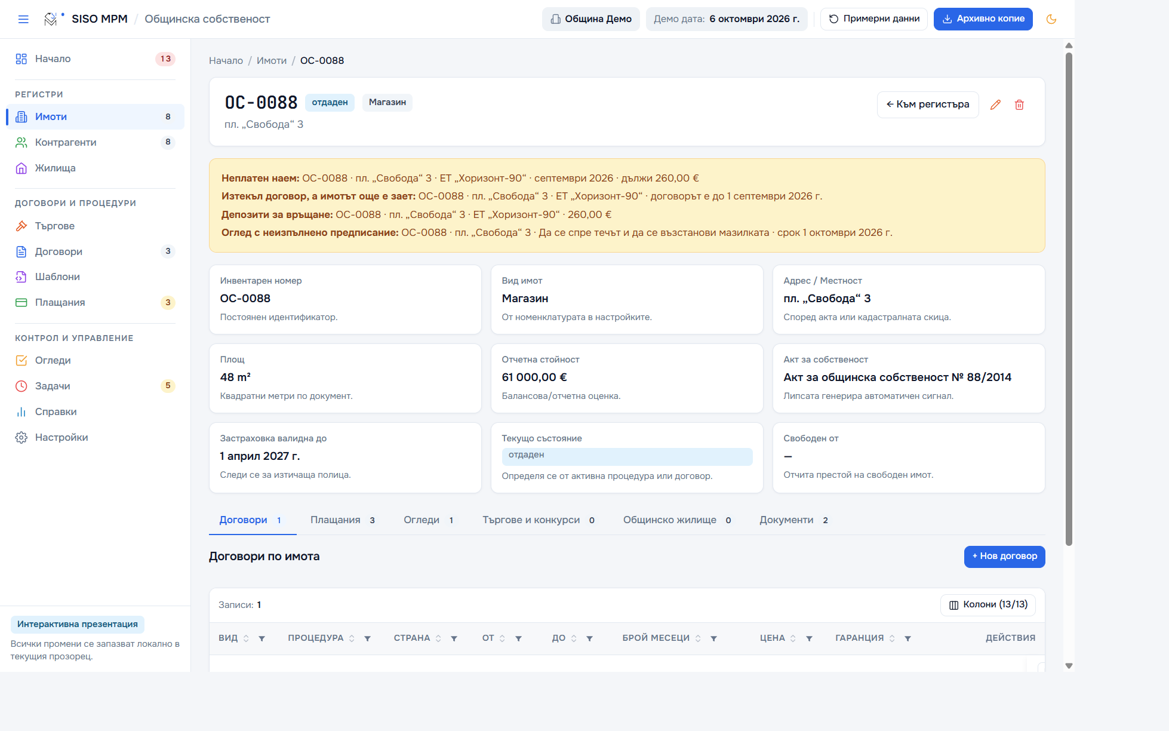Switch to dark mode moon icon

(1051, 19)
